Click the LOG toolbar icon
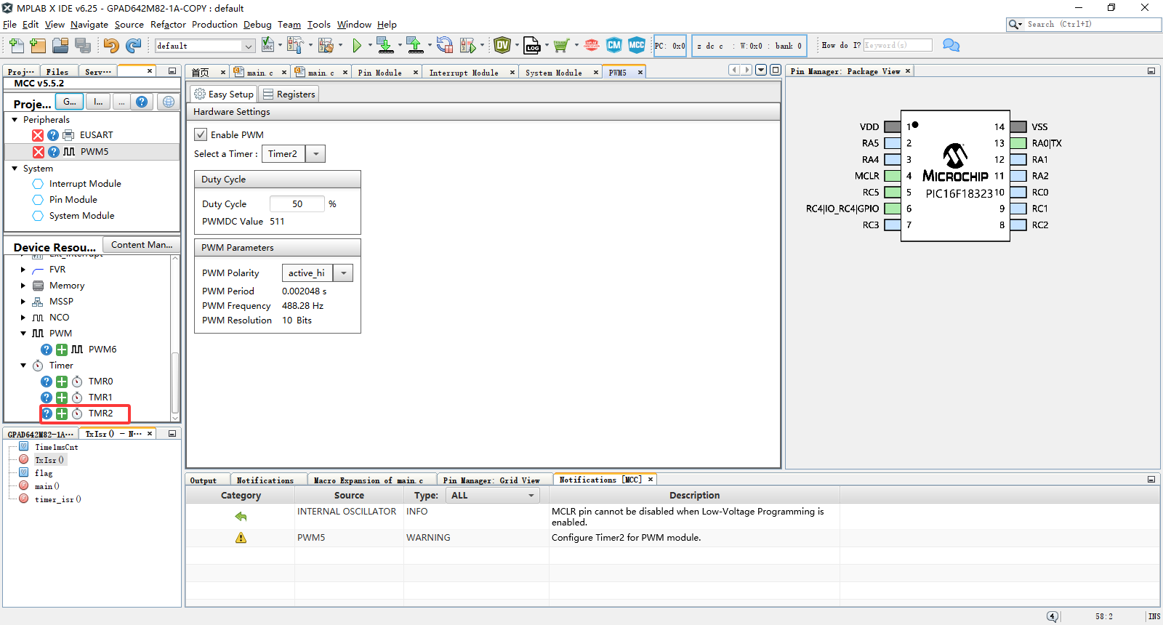Image resolution: width=1163 pixels, height=625 pixels. 532,45
